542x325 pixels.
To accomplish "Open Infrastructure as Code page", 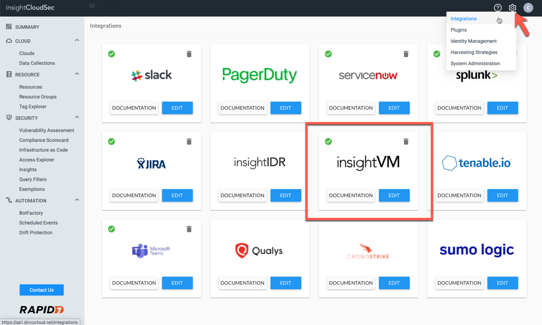I will tap(43, 150).
